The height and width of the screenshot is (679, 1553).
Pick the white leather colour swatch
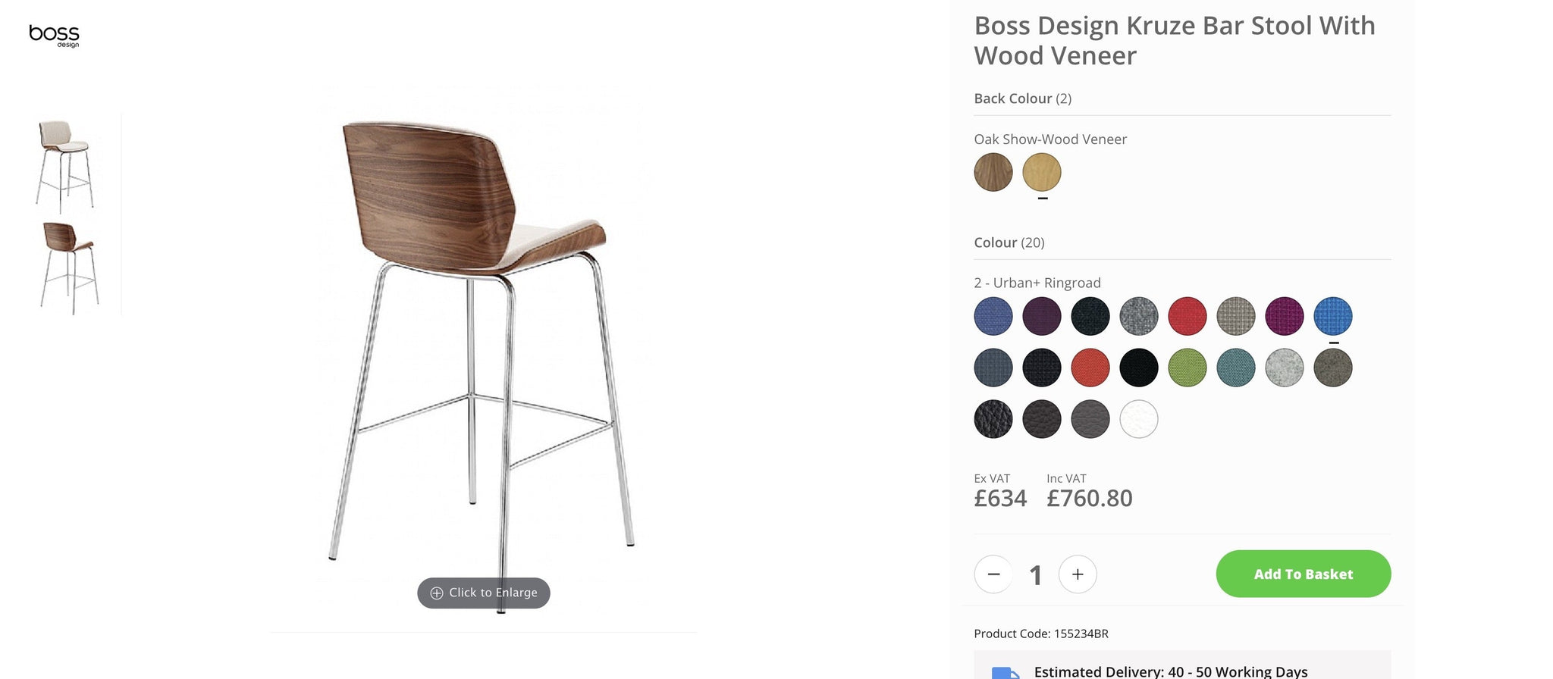pyautogui.click(x=1139, y=419)
